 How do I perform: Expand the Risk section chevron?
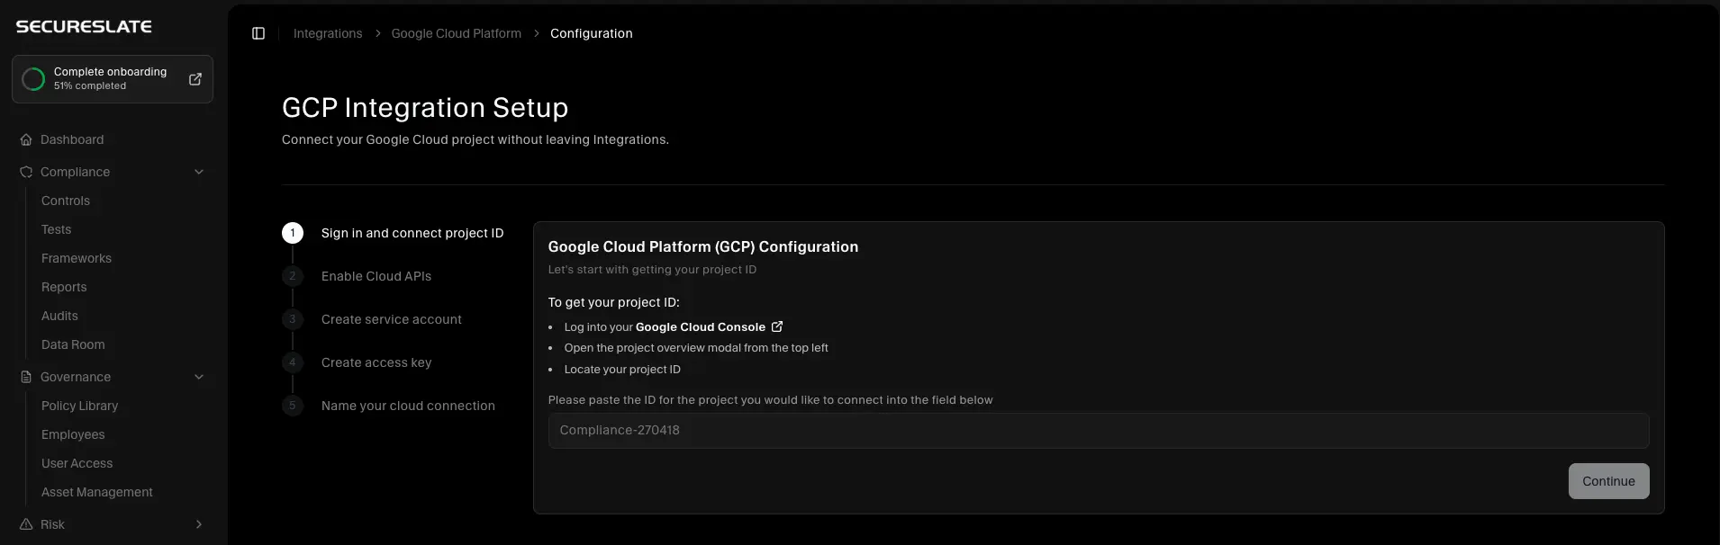(199, 524)
